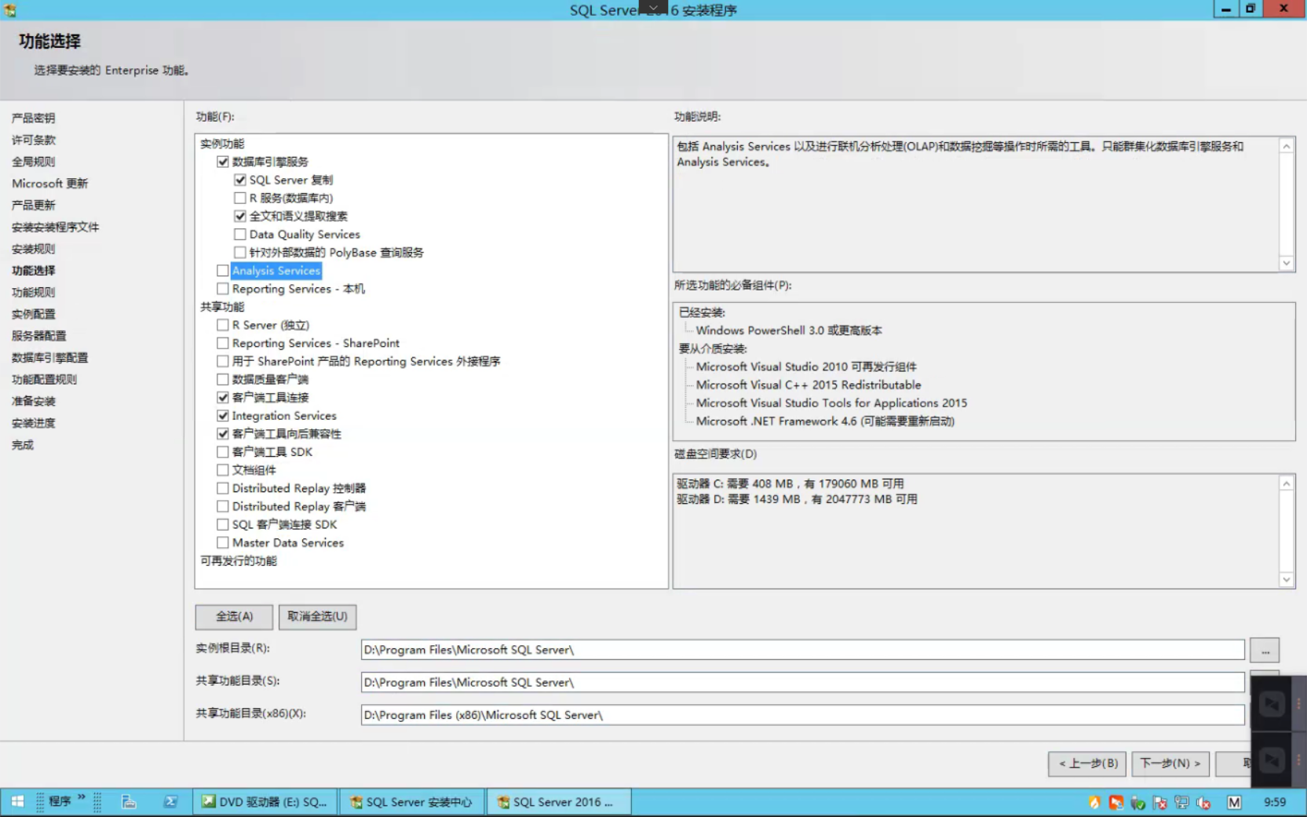This screenshot has width=1307, height=817.
Task: Click the flag action center tray icon
Action: [x=1159, y=802]
